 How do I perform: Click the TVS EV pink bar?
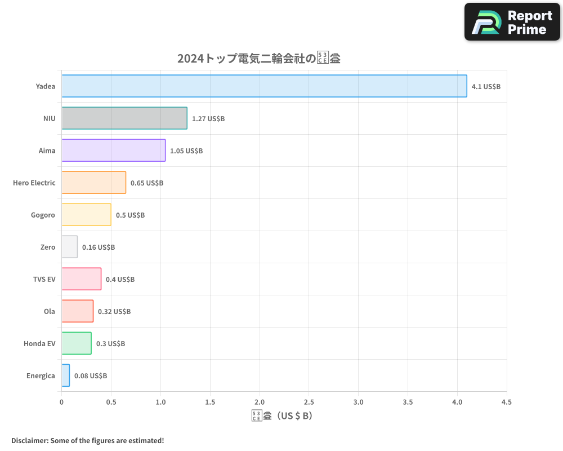82,279
